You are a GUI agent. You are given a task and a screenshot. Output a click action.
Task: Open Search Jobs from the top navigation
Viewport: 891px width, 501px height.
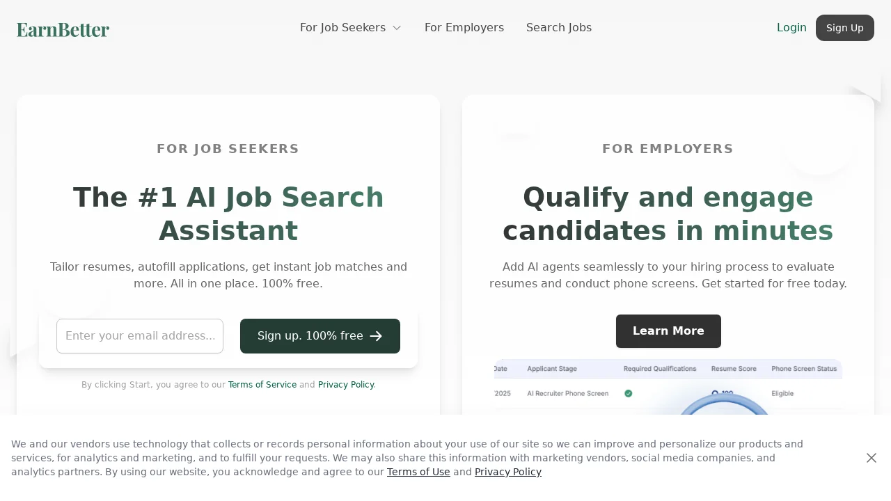point(559,28)
